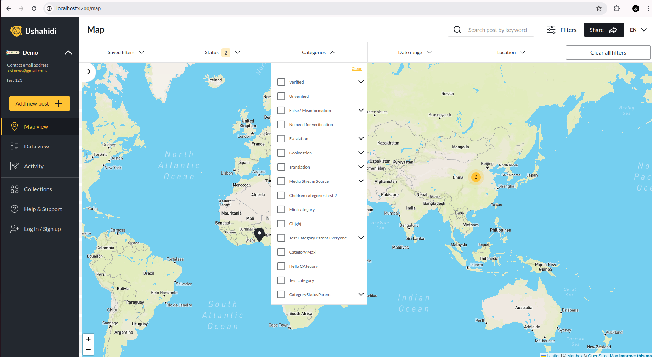
Task: Click Clear link in categories panel
Action: point(356,69)
